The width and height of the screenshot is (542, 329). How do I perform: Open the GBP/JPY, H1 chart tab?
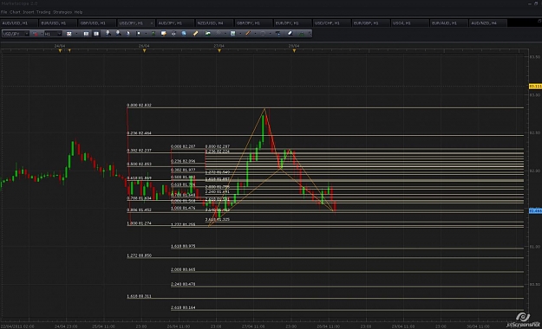click(x=253, y=23)
